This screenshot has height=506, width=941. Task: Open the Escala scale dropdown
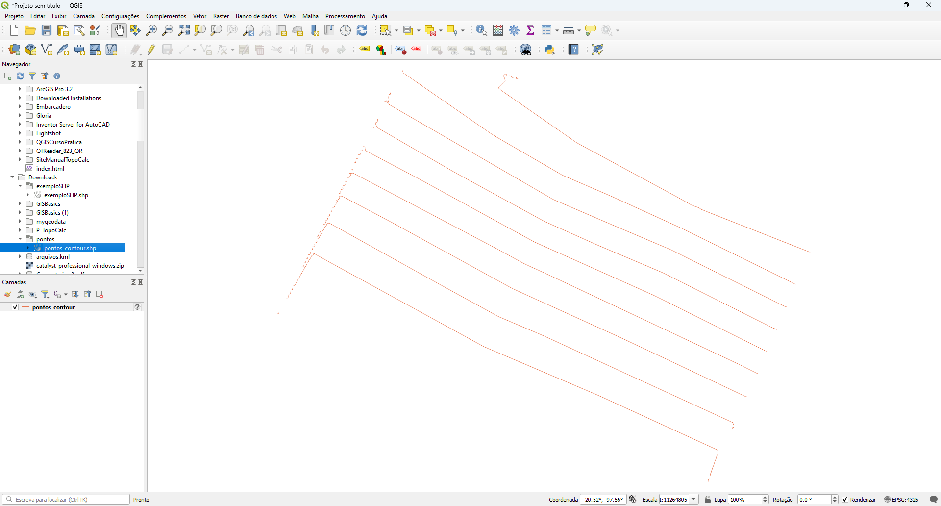693,500
